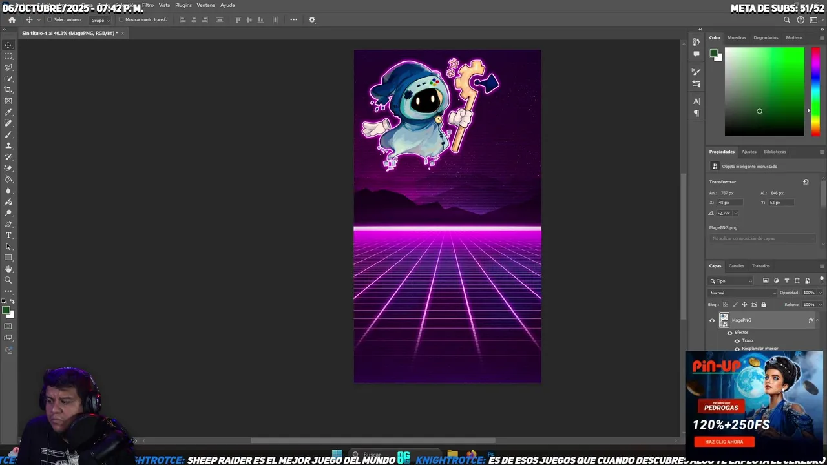Open the Filtro menu
Image resolution: width=827 pixels, height=465 pixels.
148,5
